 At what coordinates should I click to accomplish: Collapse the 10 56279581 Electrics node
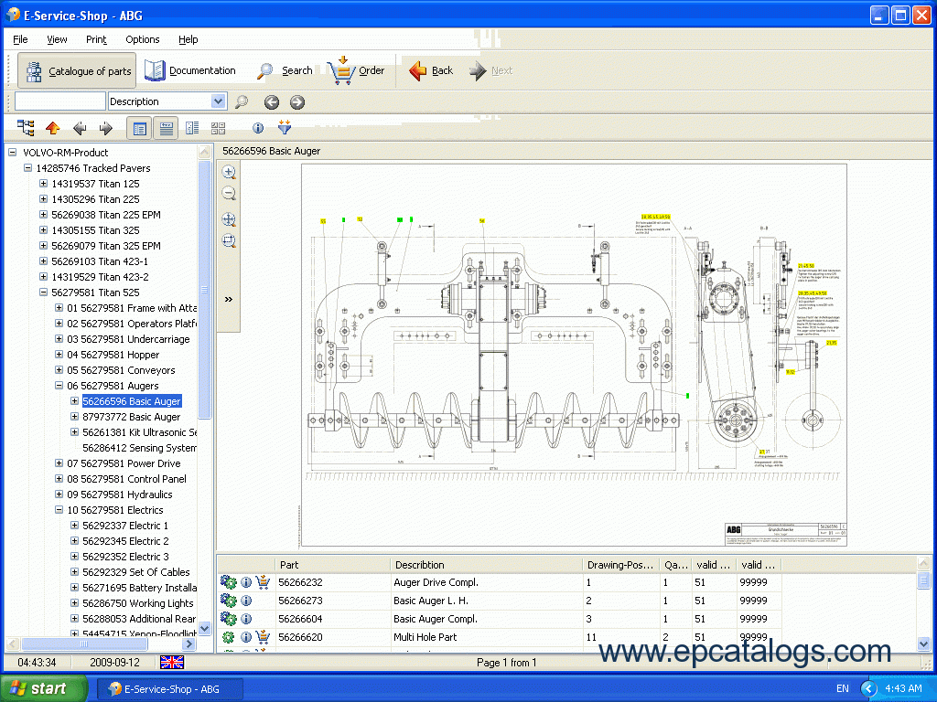coord(59,509)
